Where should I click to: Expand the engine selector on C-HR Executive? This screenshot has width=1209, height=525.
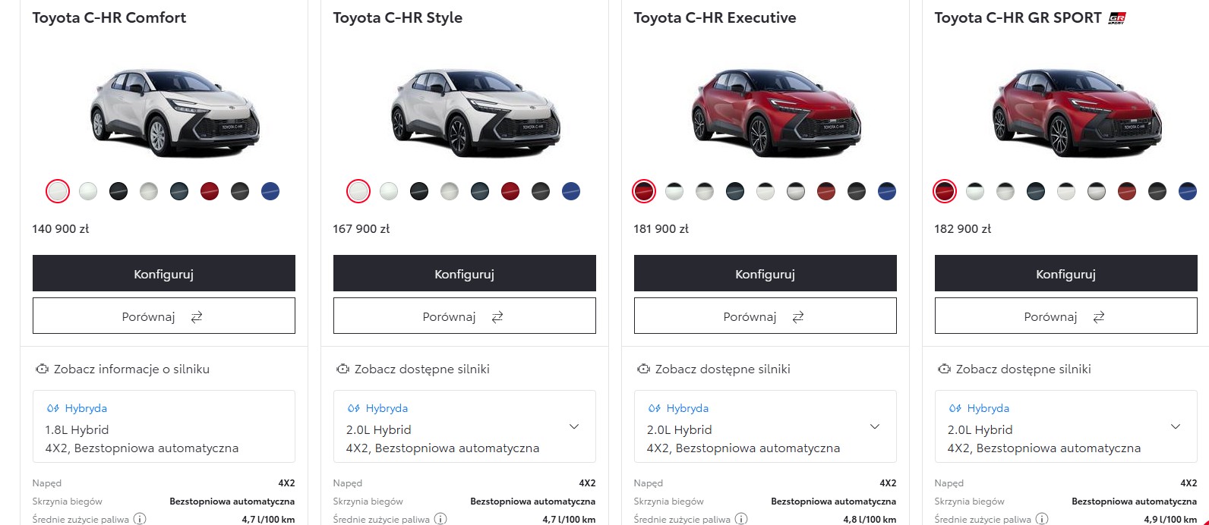click(875, 426)
